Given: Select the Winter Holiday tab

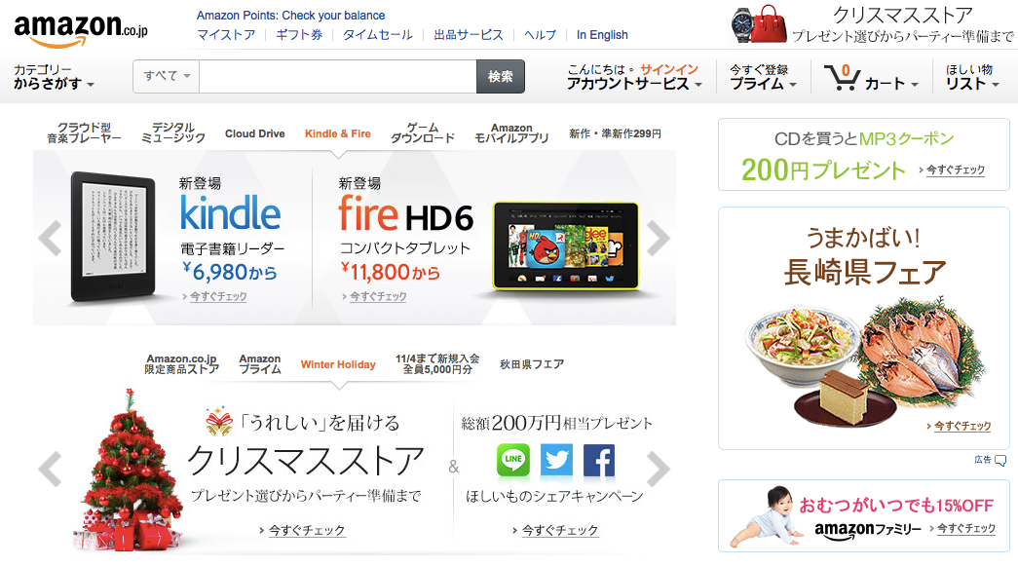Looking at the screenshot, I should (x=338, y=364).
